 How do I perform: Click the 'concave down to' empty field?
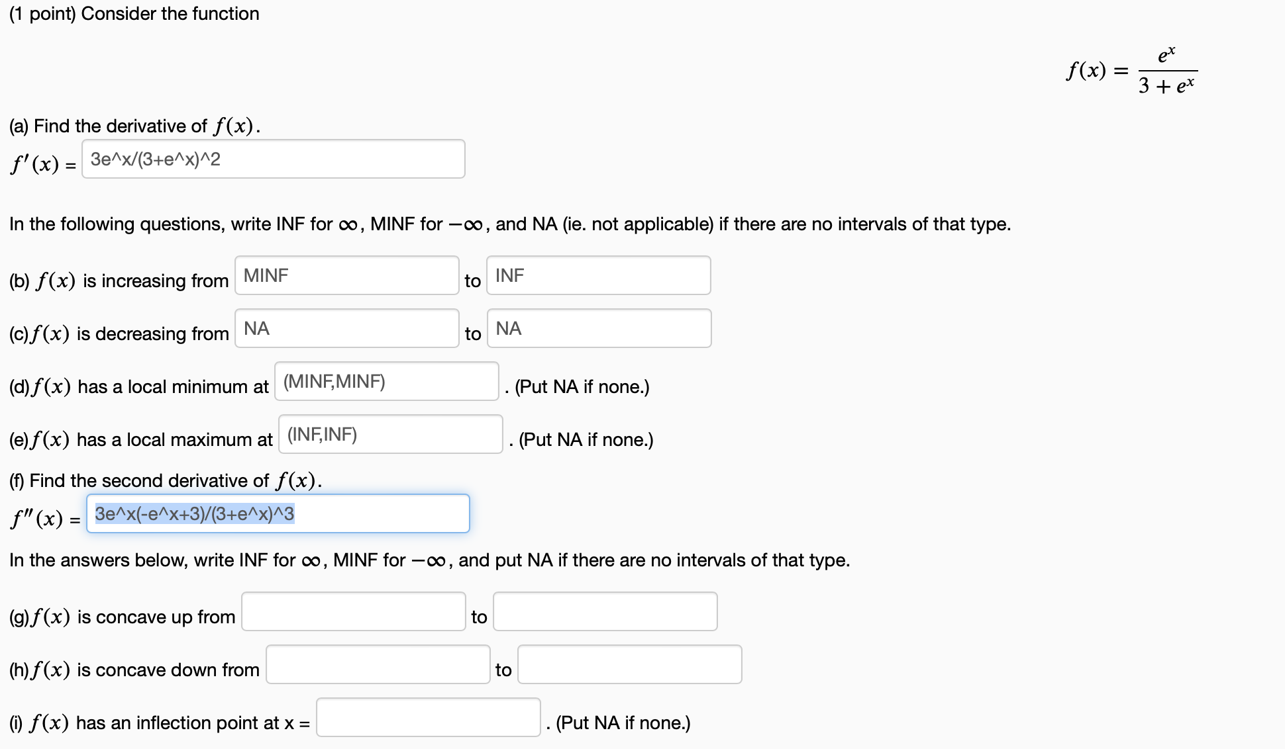[x=629, y=664]
